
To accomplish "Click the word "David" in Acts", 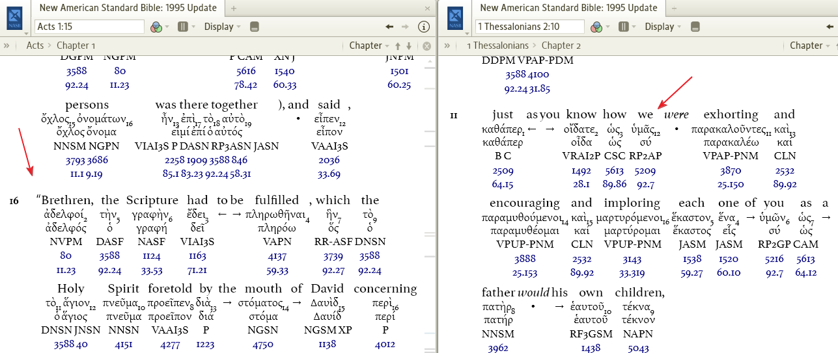I will pyautogui.click(x=328, y=288).
